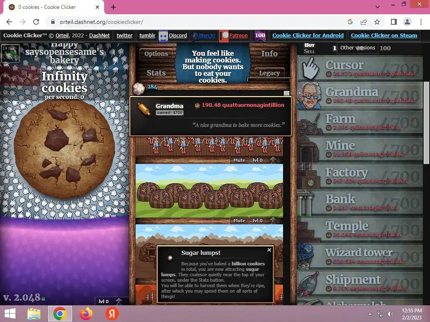Click the Cursor building icon
430x322 pixels.
point(310,69)
